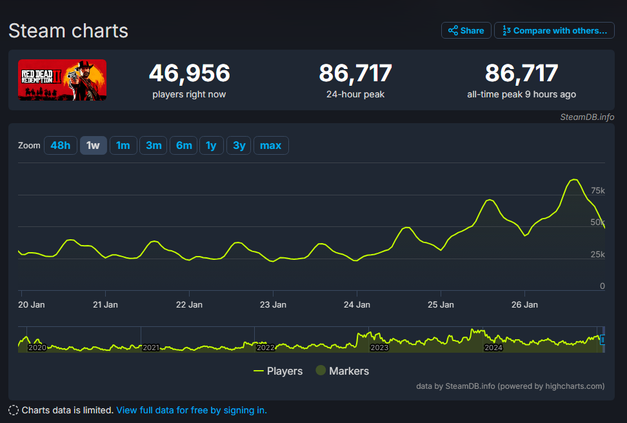Viewport: 627px width, 423px height.
Task: Set chart zoom to 1w
Action: click(93, 146)
